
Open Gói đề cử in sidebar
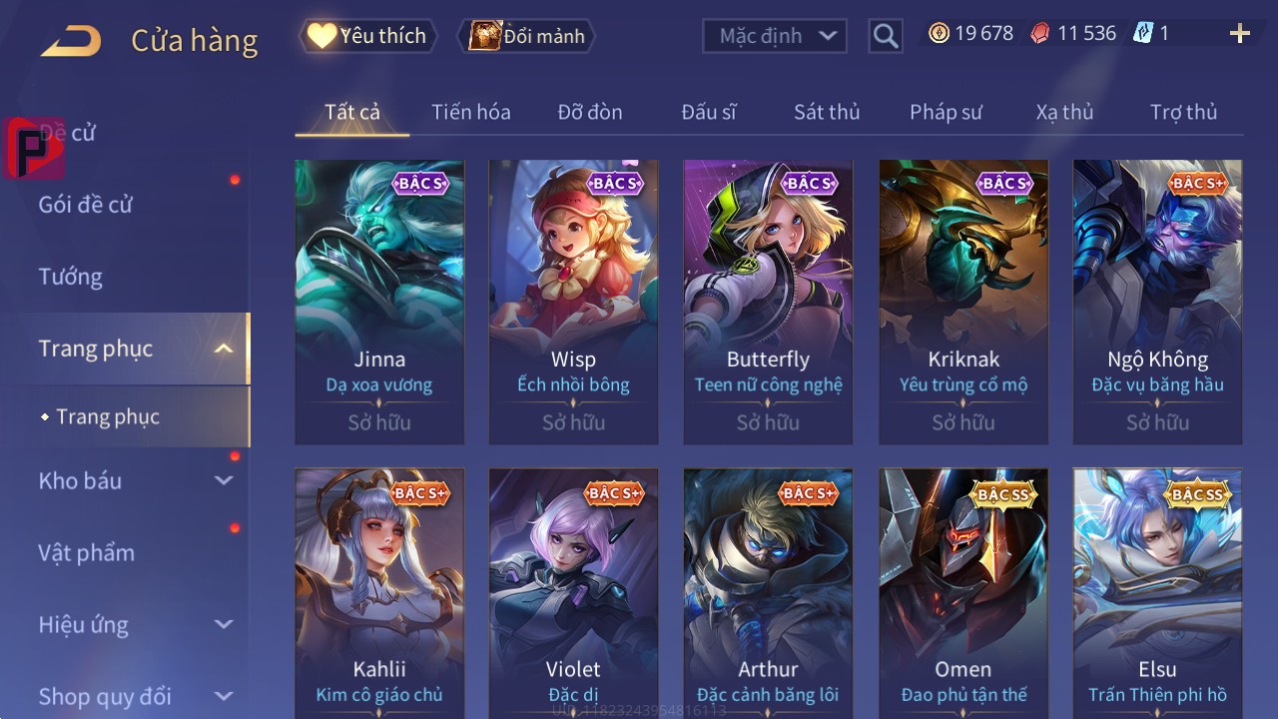click(86, 205)
